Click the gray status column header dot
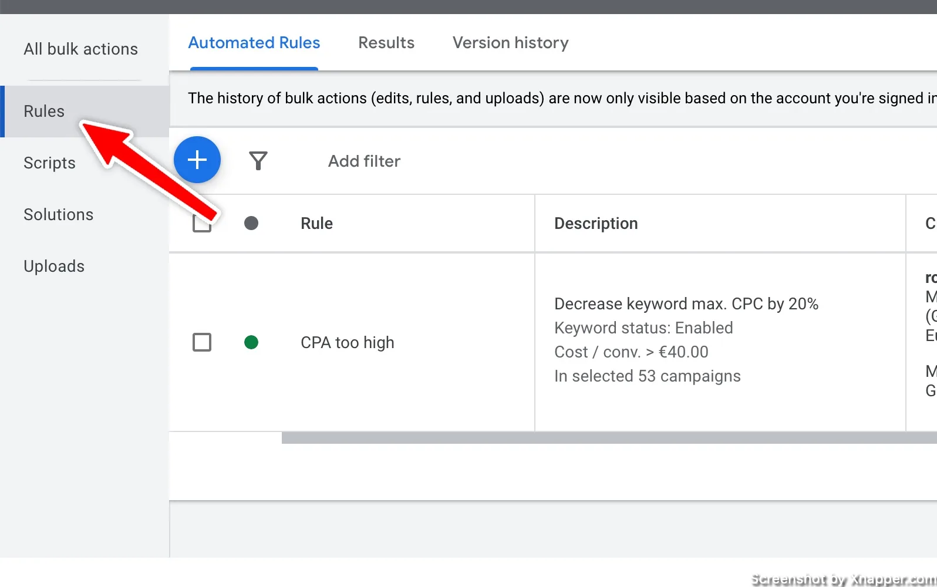 [251, 223]
